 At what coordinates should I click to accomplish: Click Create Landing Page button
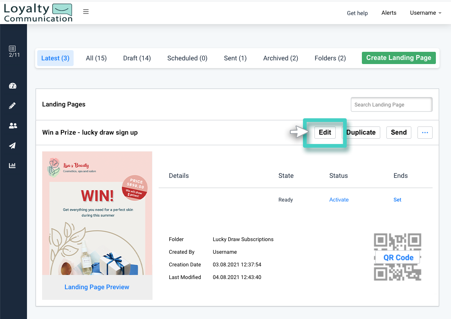click(x=399, y=58)
